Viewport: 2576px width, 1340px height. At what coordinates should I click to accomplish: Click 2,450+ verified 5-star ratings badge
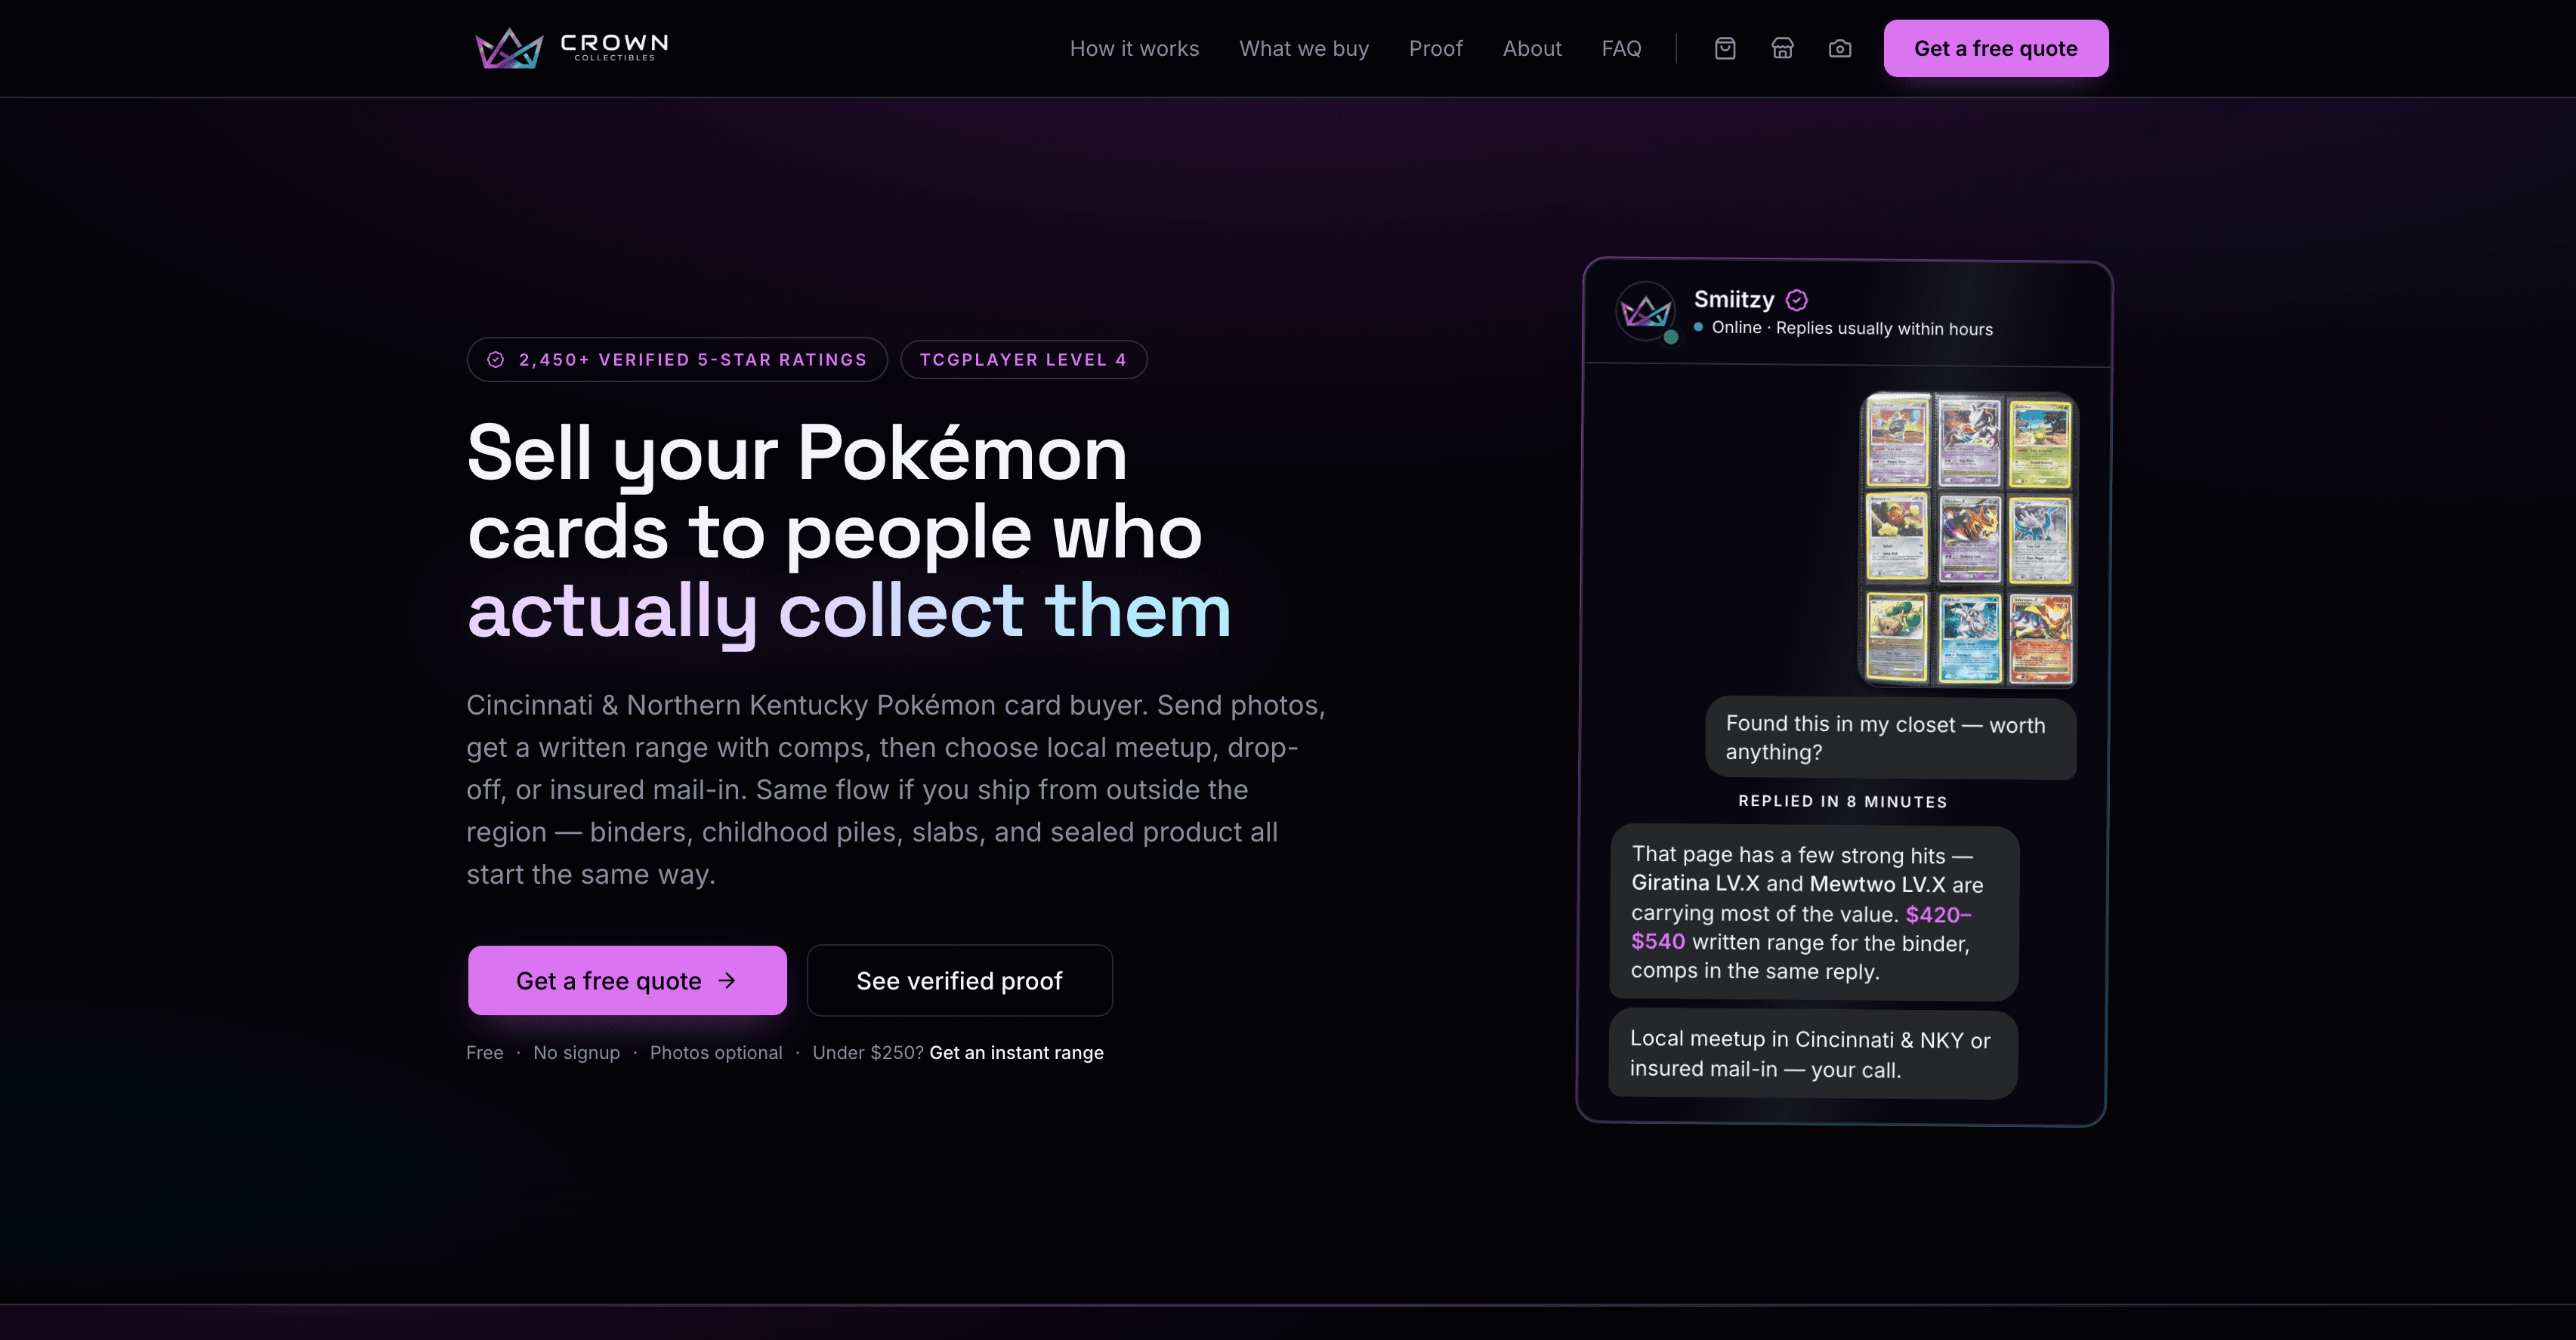(x=677, y=360)
